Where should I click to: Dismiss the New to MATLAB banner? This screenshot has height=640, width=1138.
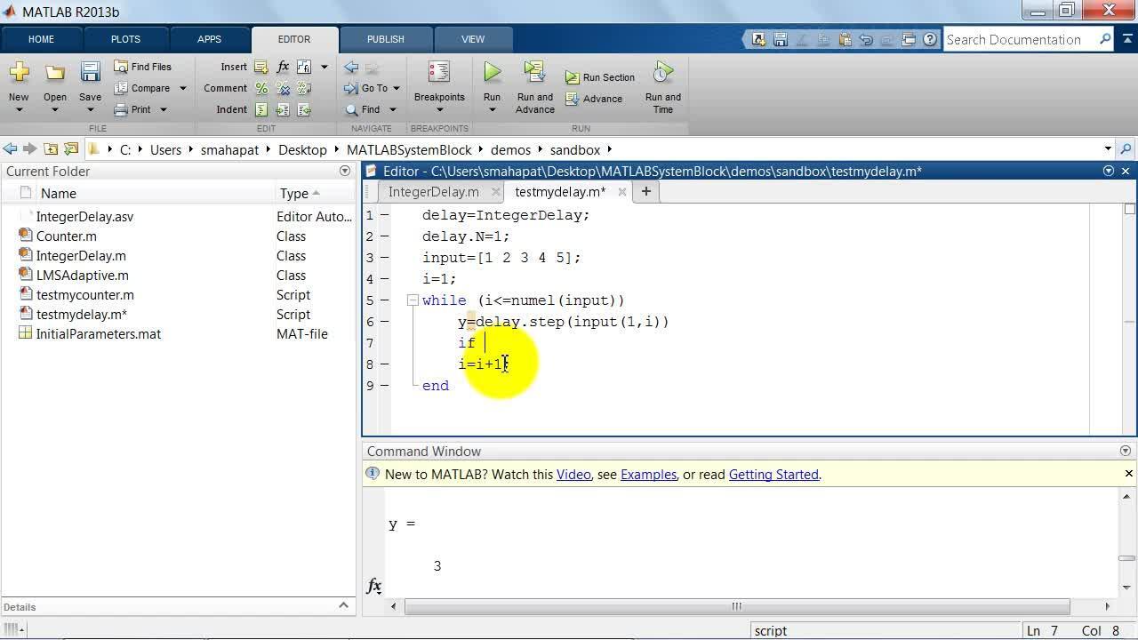[x=1129, y=474]
